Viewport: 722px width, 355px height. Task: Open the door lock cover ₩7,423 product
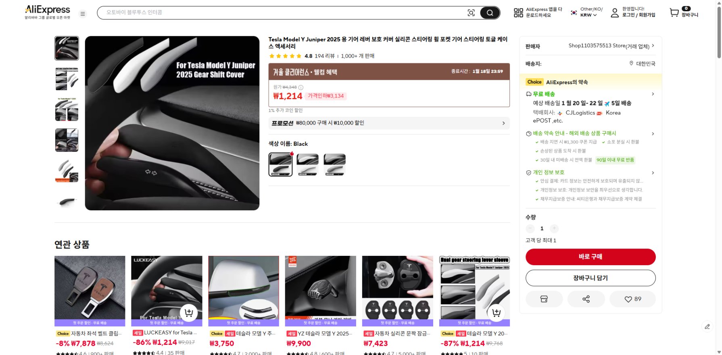tap(398, 291)
